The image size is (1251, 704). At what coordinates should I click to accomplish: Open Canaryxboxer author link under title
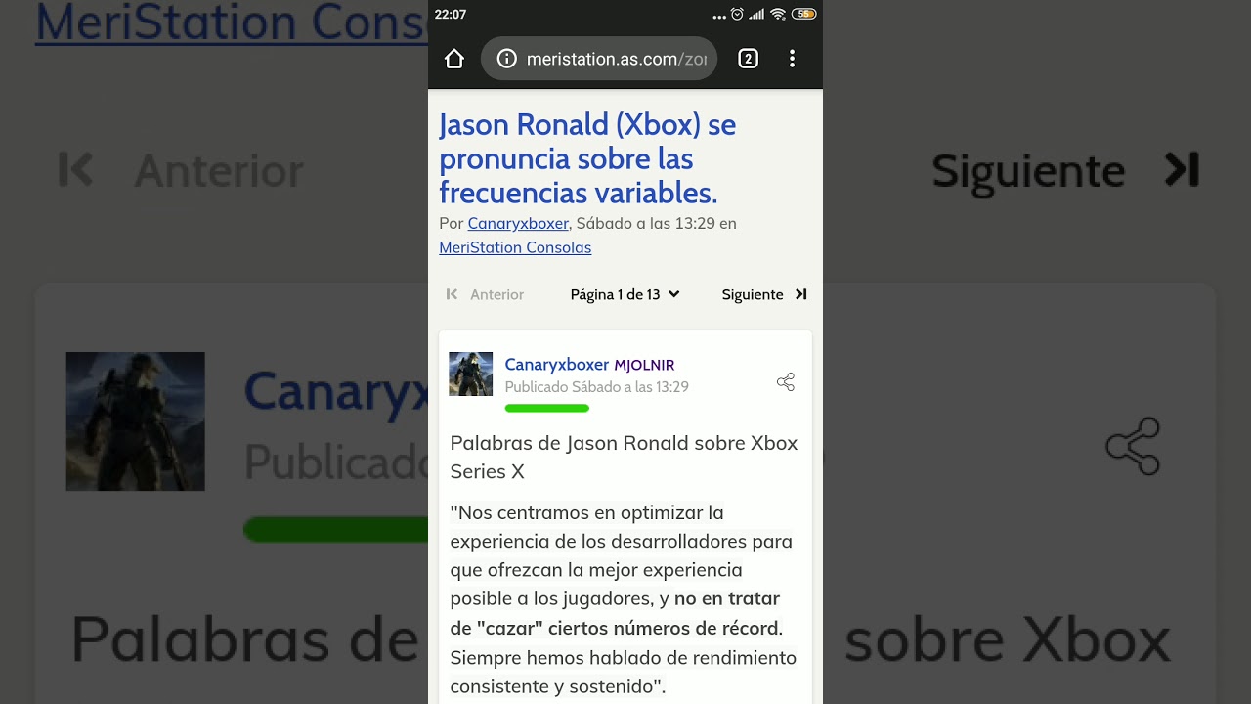point(518,223)
